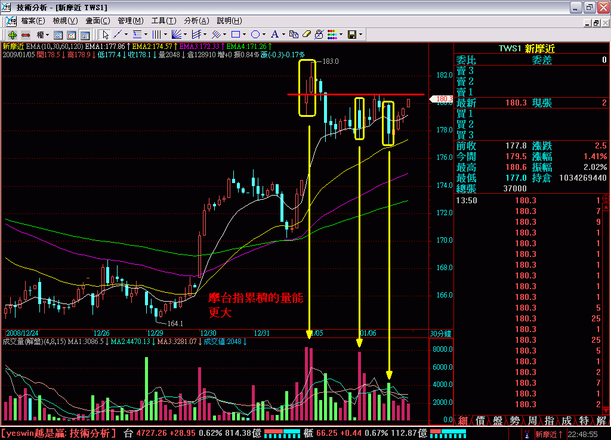This screenshot has height=440, width=611.
Task: Open the colored dots palette icon
Action: coord(332,35)
